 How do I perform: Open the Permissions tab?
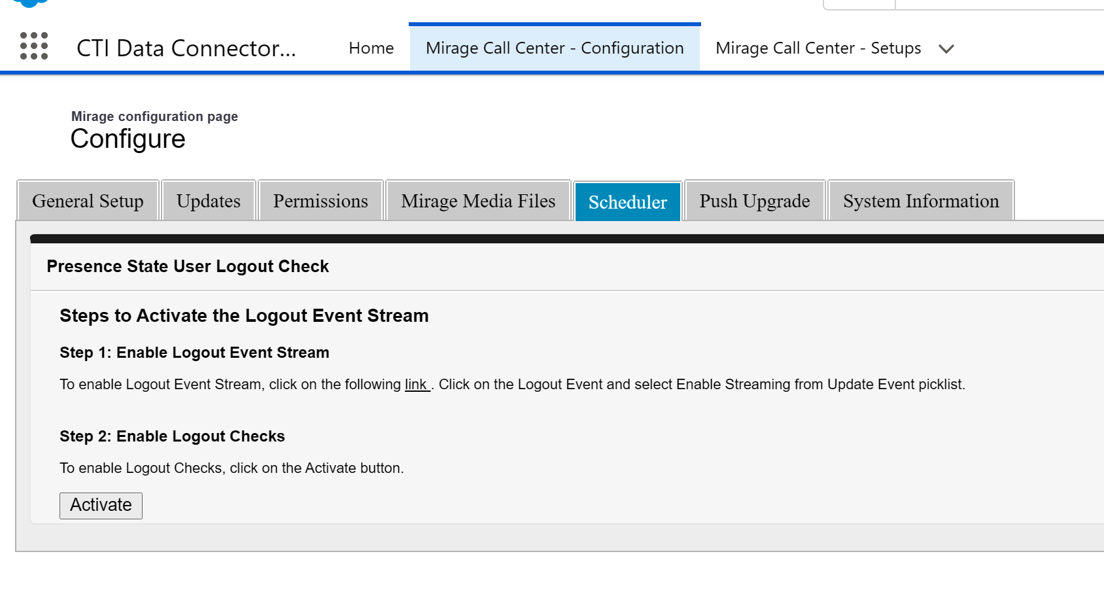tap(320, 201)
